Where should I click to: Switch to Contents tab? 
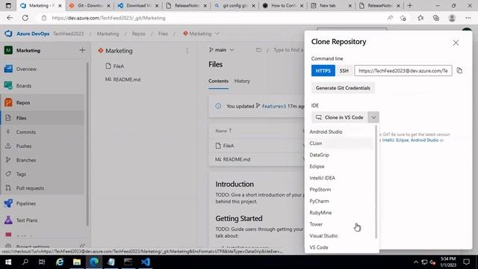point(218,81)
